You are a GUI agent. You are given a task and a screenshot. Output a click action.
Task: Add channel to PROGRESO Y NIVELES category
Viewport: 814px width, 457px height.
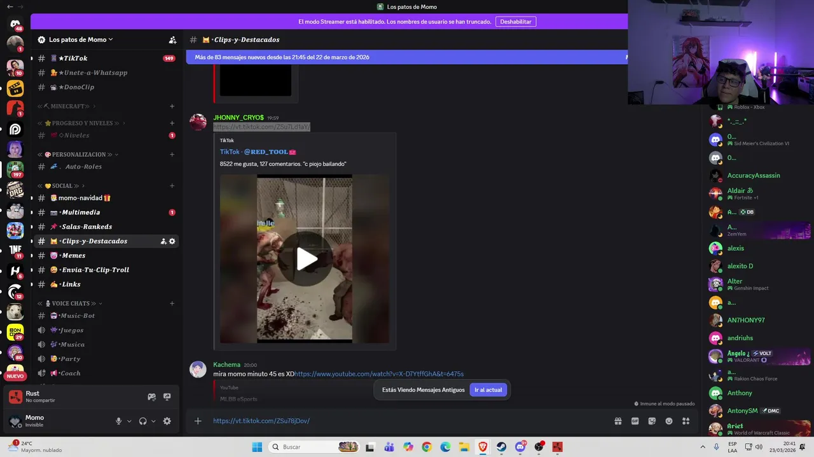pos(172,123)
